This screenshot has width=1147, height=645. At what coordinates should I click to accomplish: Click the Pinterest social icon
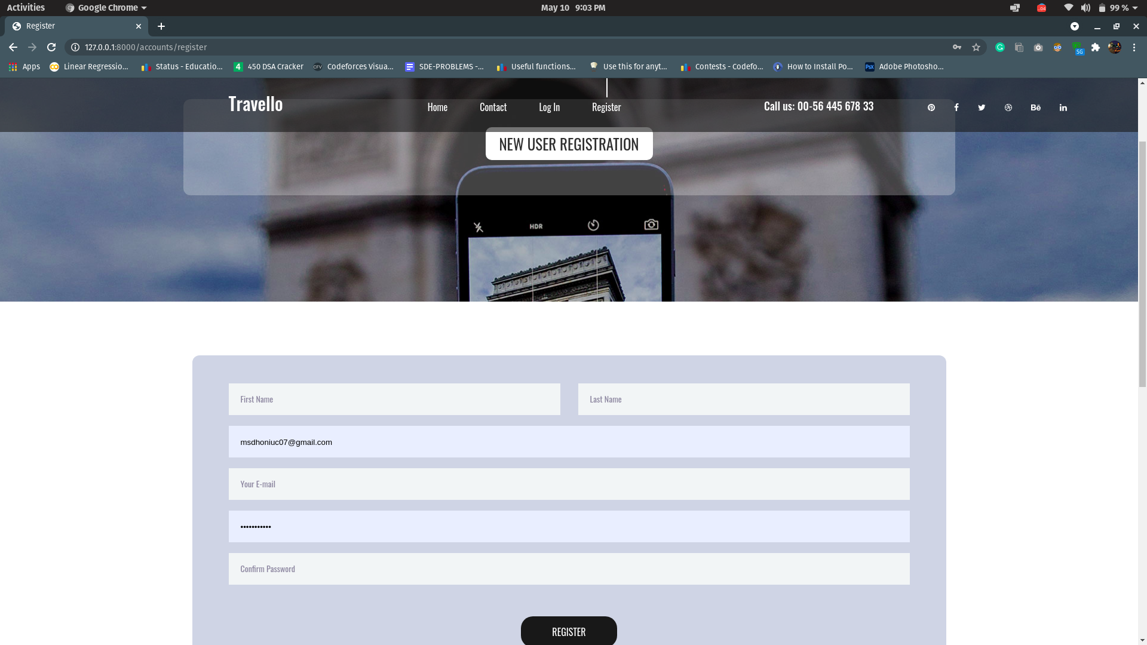[931, 107]
